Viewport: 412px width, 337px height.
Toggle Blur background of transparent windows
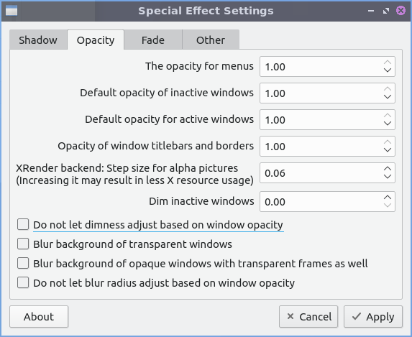[23, 244]
